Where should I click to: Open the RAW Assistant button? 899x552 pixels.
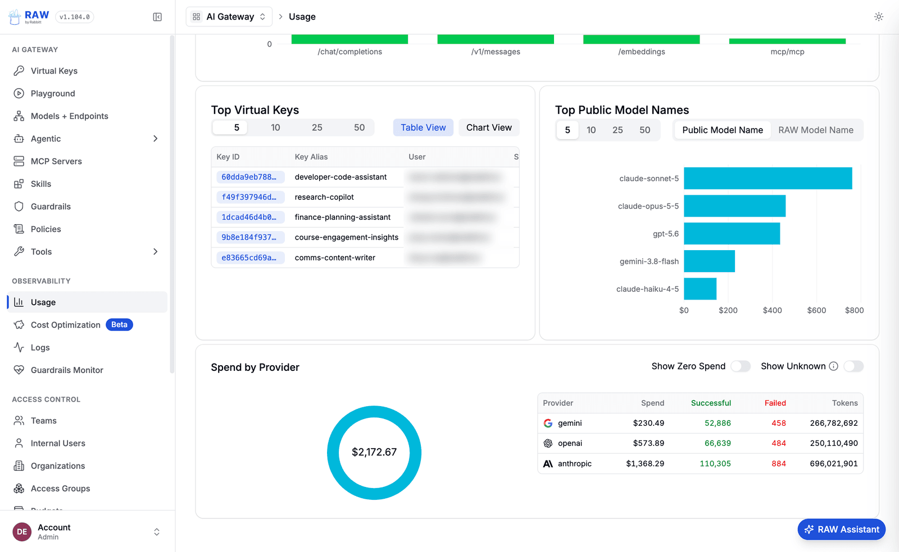click(842, 530)
